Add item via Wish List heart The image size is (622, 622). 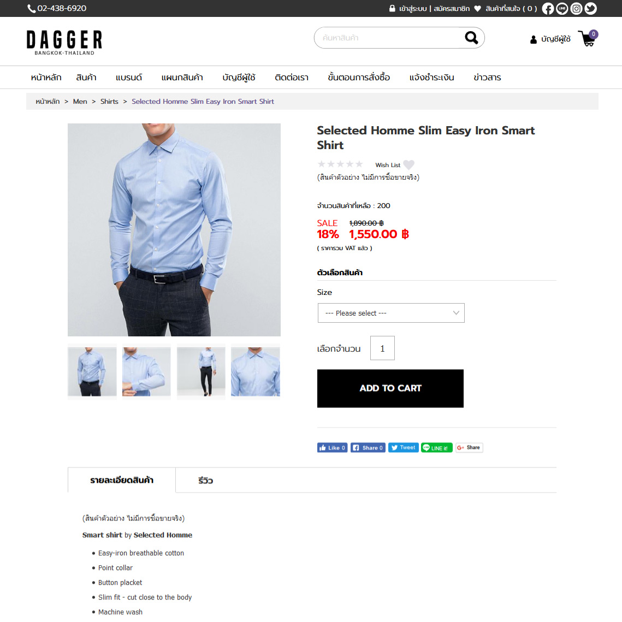click(x=408, y=164)
